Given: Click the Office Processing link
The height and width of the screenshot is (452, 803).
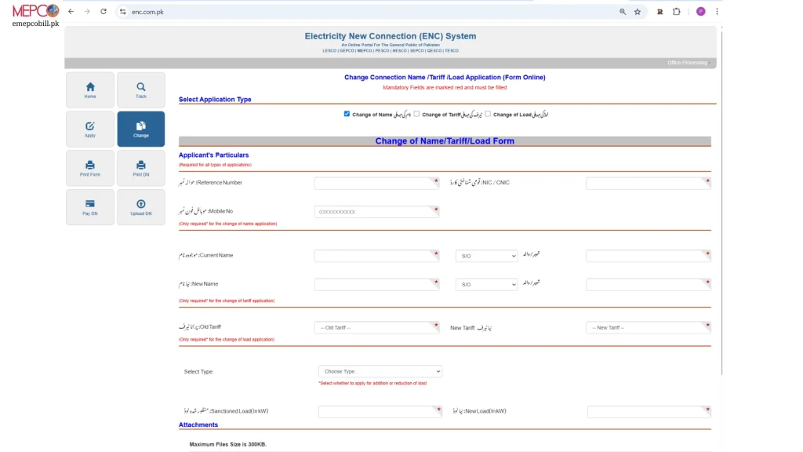Looking at the screenshot, I should click(687, 63).
